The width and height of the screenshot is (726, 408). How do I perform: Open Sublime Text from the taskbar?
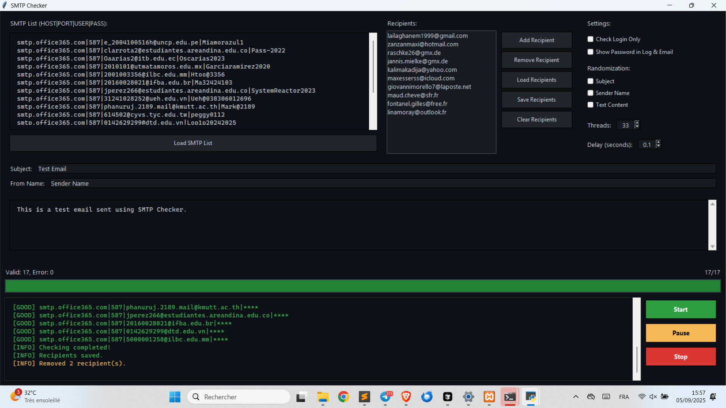coord(365,397)
